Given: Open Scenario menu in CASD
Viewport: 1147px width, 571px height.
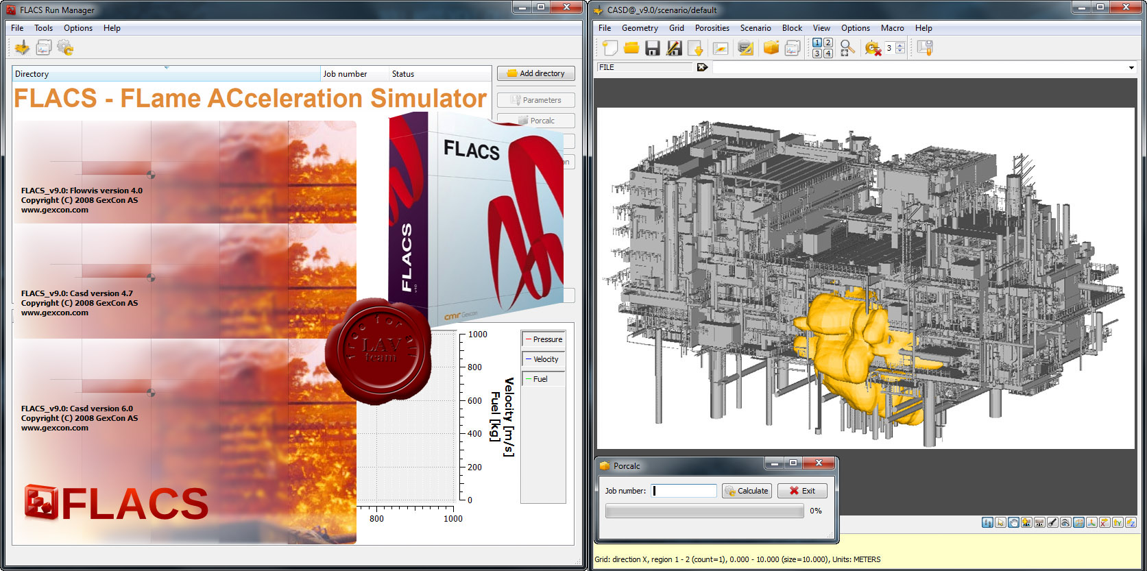Looking at the screenshot, I should pos(756,28).
